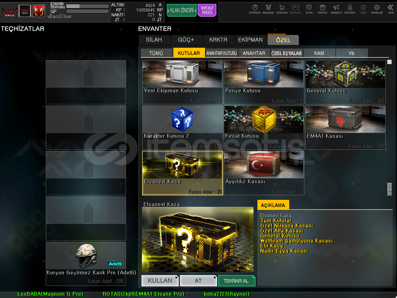Click the GP progress bar

pyautogui.click(x=87, y=11)
